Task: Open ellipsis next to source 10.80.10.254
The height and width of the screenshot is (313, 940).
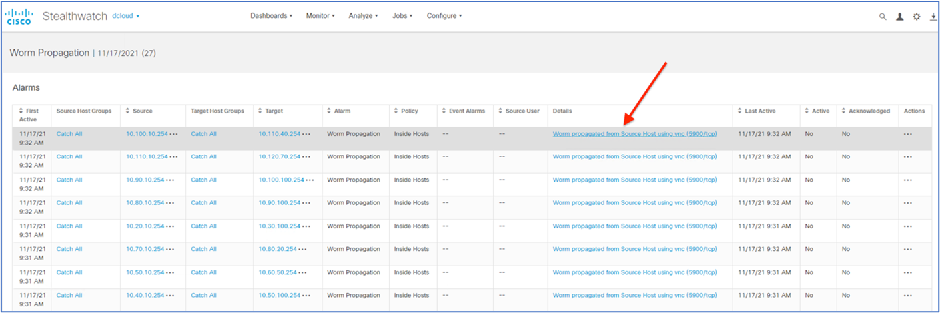Action: [x=169, y=203]
